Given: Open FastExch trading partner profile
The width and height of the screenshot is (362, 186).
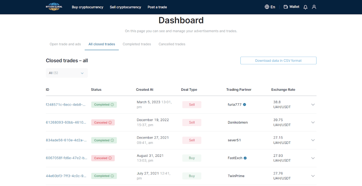Looking at the screenshot, I should pyautogui.click(x=235, y=158).
